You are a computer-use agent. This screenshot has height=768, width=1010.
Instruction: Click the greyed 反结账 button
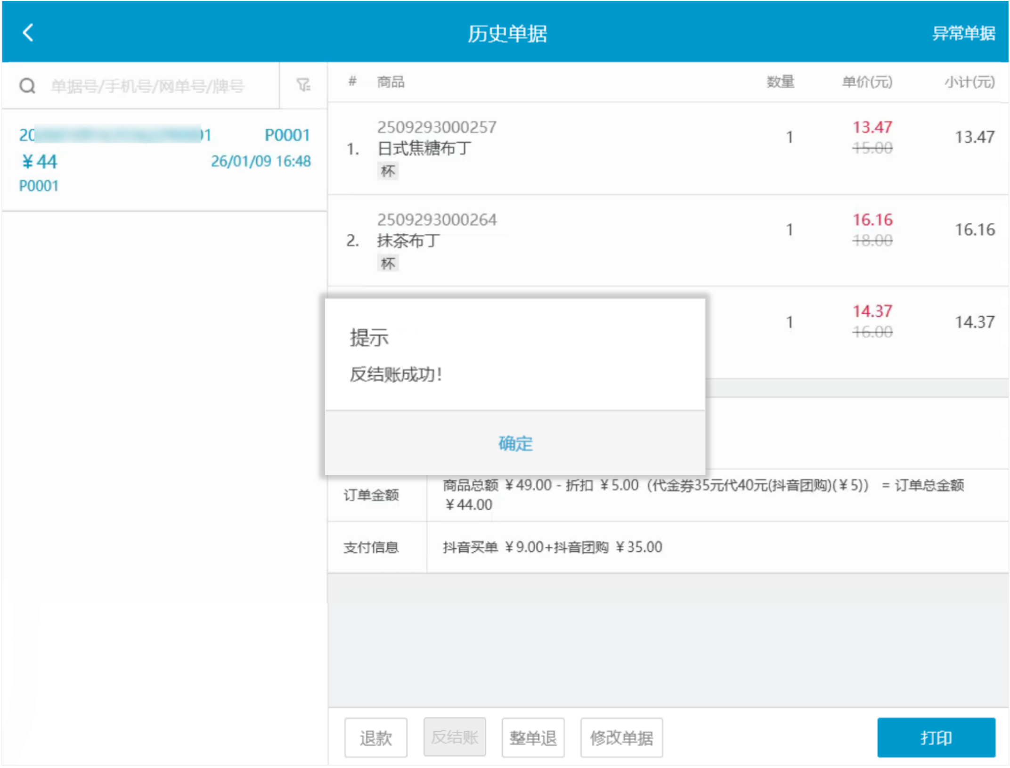pyautogui.click(x=455, y=737)
